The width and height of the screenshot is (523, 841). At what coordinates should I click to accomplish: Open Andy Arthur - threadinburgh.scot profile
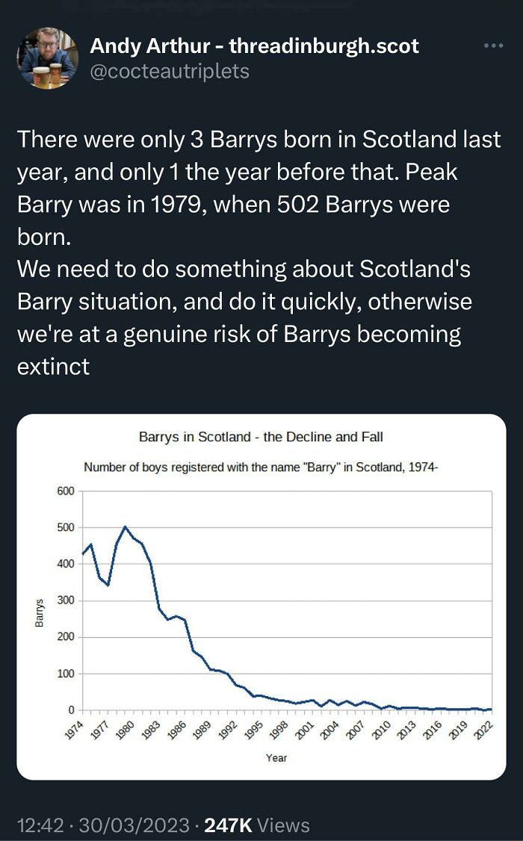point(254,46)
